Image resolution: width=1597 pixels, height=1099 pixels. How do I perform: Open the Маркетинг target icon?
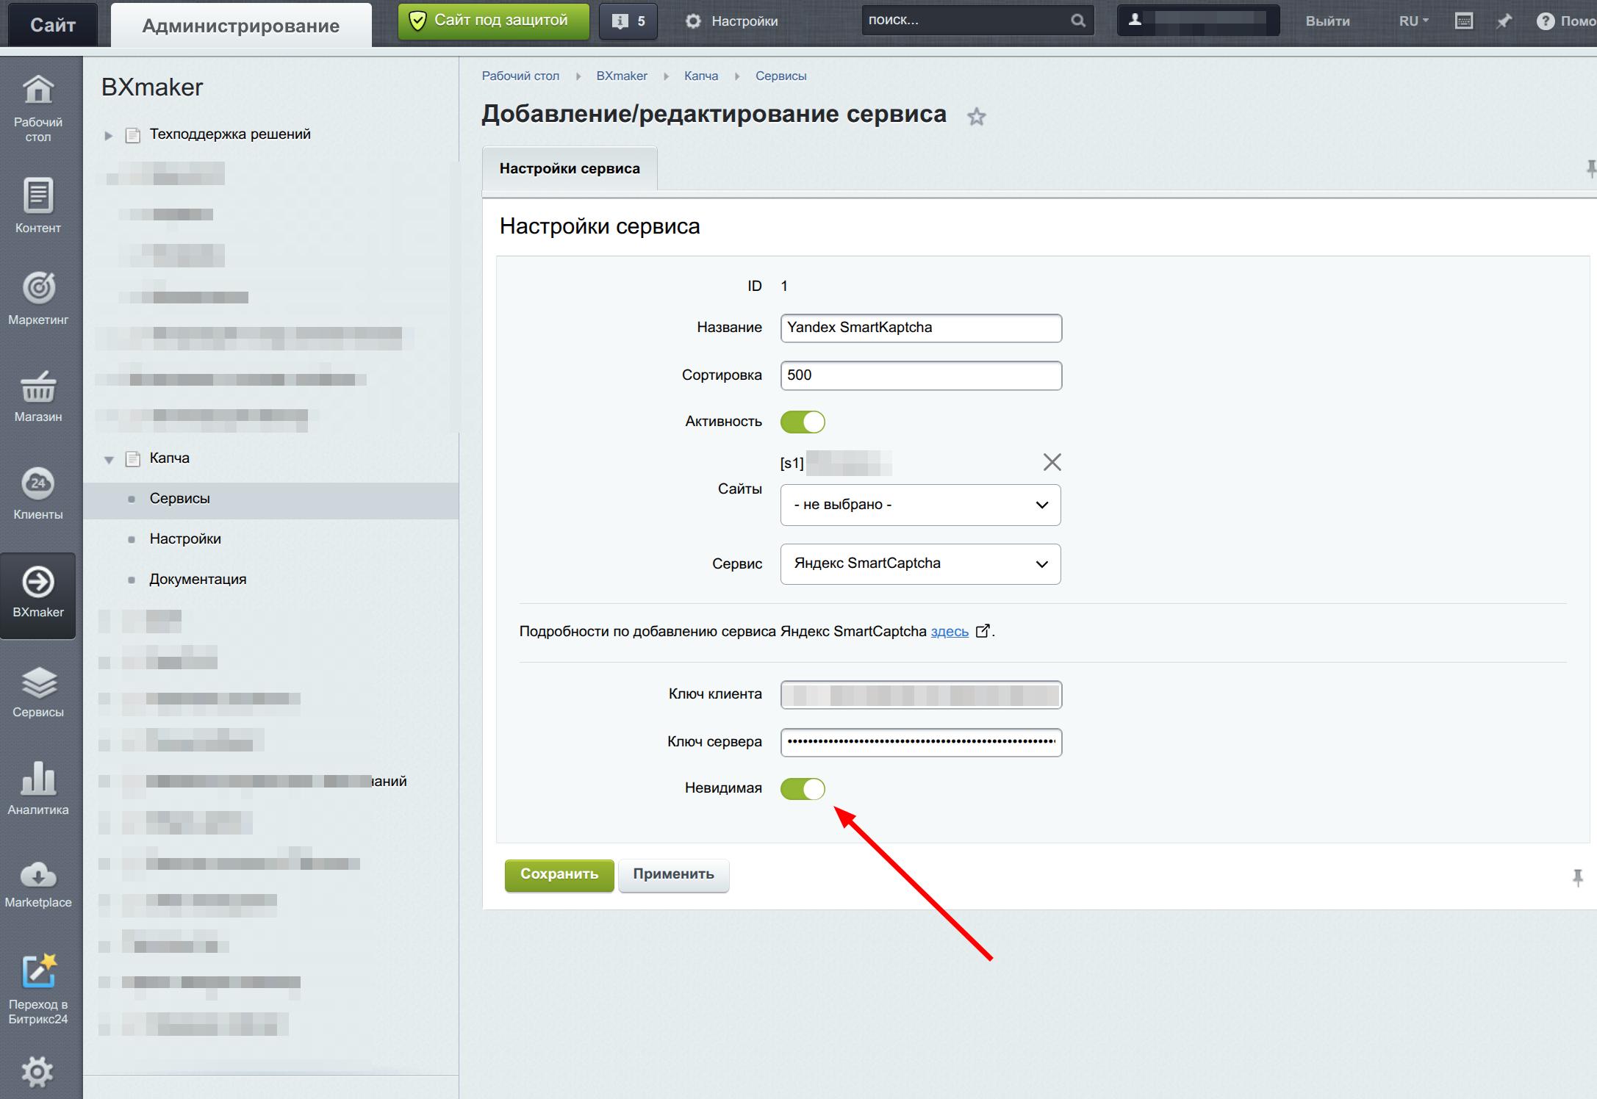point(38,288)
